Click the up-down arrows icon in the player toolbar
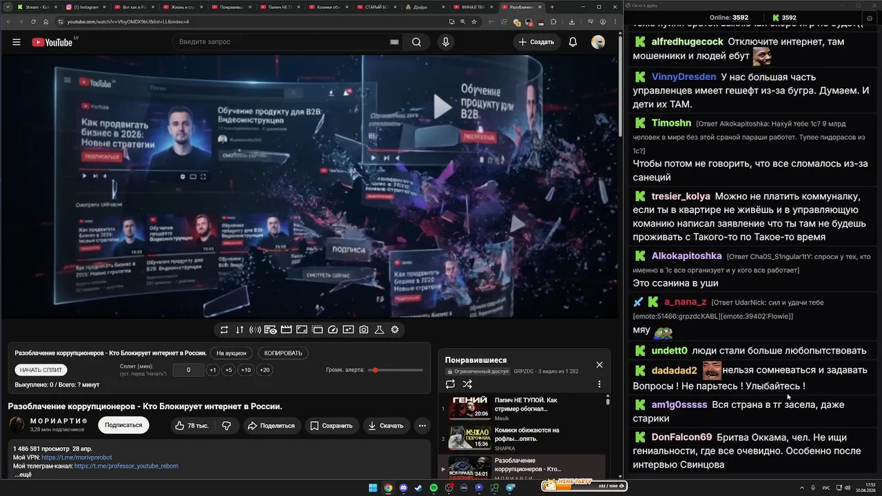The image size is (882, 496). click(240, 330)
